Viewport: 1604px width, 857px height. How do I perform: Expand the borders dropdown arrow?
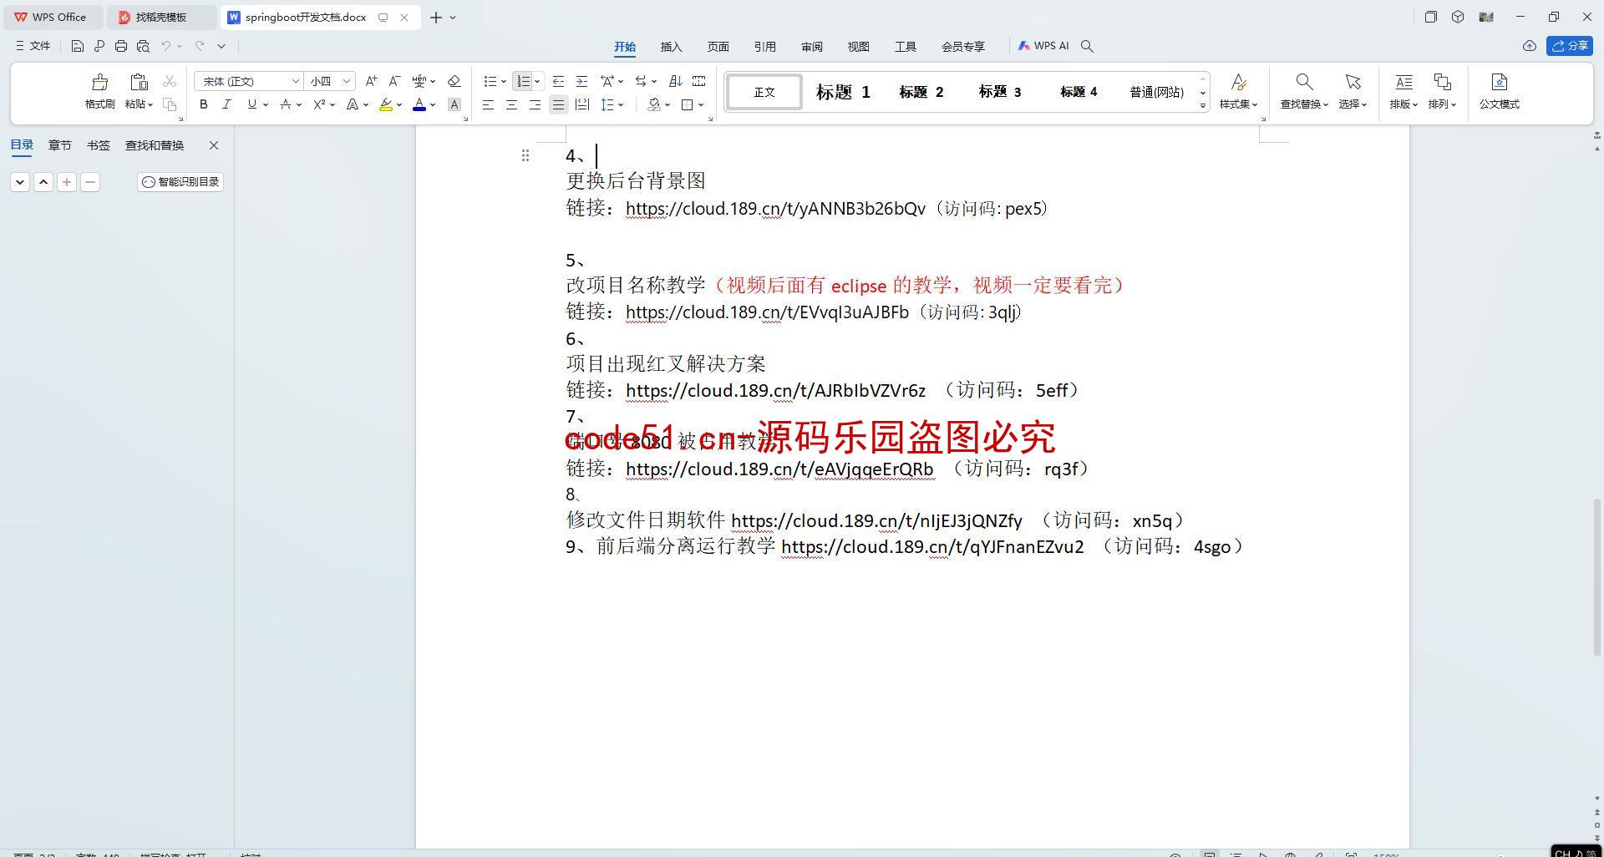tap(701, 104)
